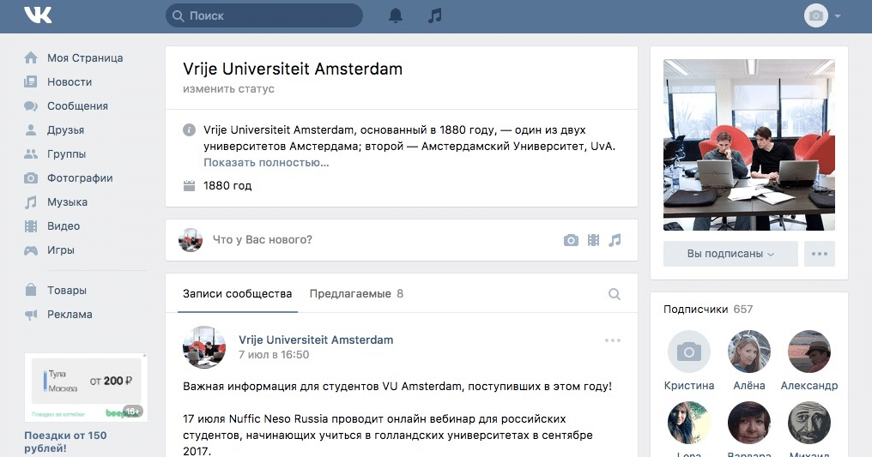Click the megaphone icon beside Реклама
The image size is (872, 457).
pos(31,315)
